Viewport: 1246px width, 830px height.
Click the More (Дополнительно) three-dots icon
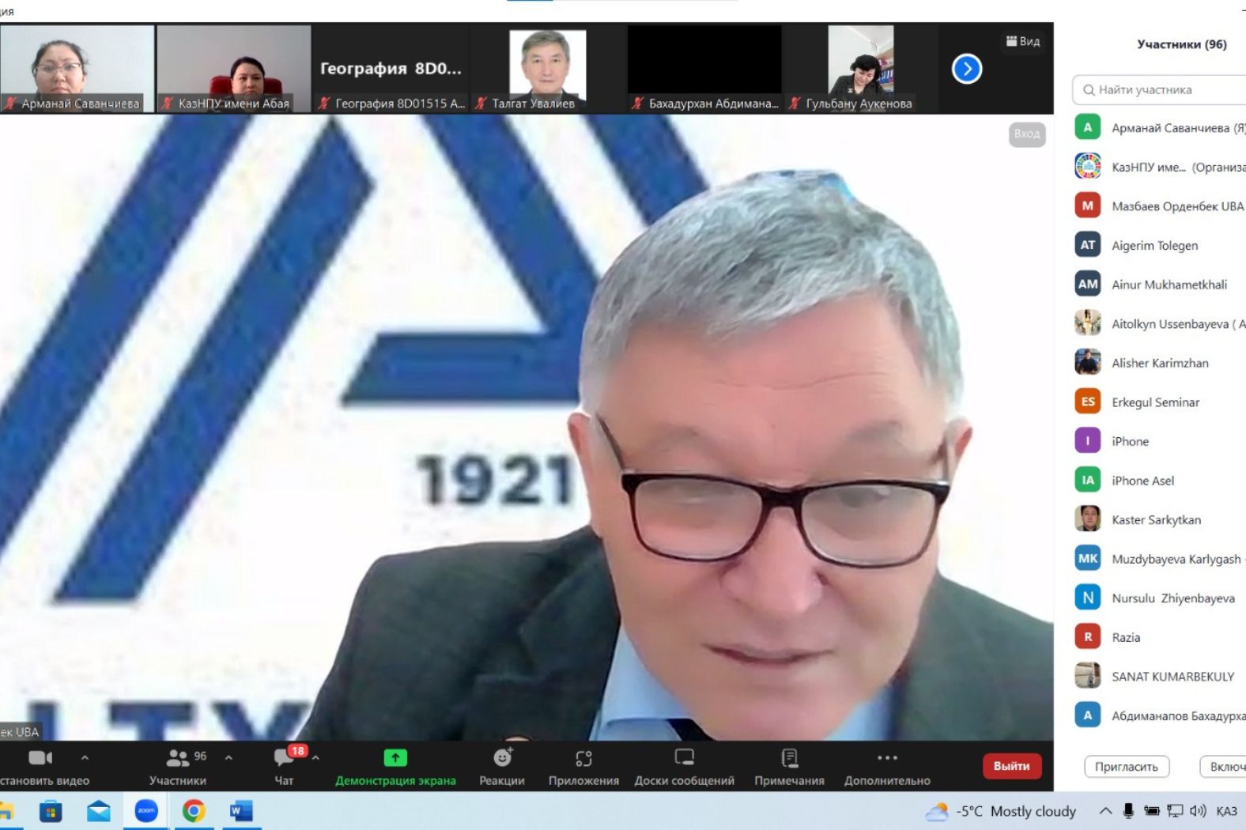pos(887,758)
